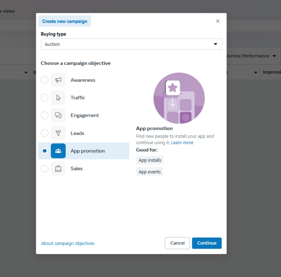
Task: Select the Awareness megaphone icon
Action: [58, 80]
